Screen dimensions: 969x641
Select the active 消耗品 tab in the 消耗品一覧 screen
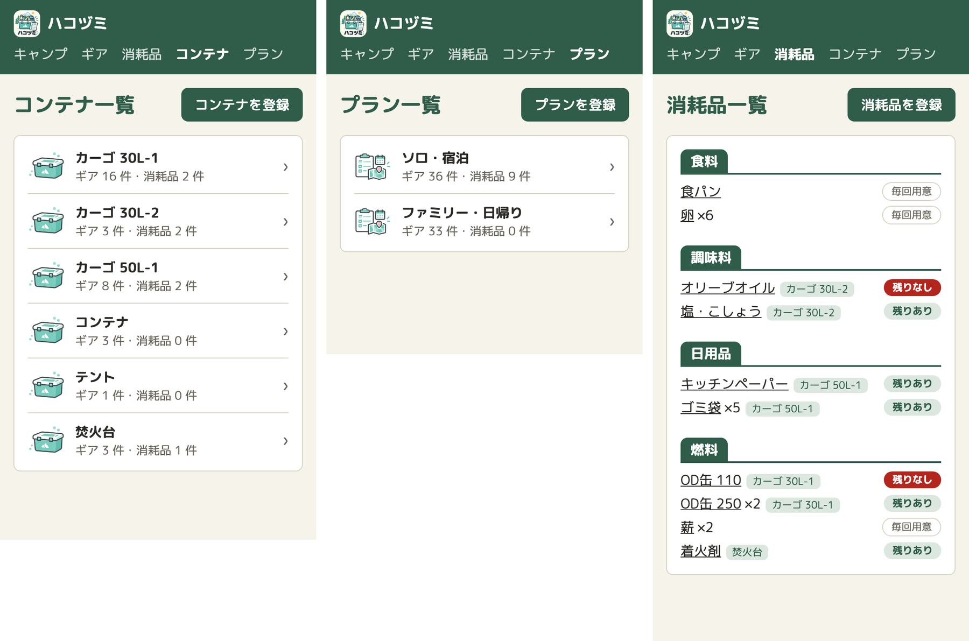click(794, 54)
